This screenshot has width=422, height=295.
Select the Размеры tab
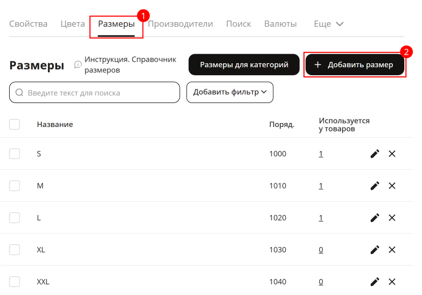(x=116, y=24)
